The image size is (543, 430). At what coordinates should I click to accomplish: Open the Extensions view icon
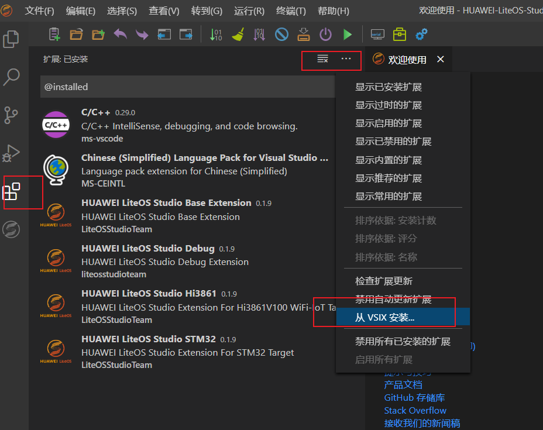(x=12, y=191)
